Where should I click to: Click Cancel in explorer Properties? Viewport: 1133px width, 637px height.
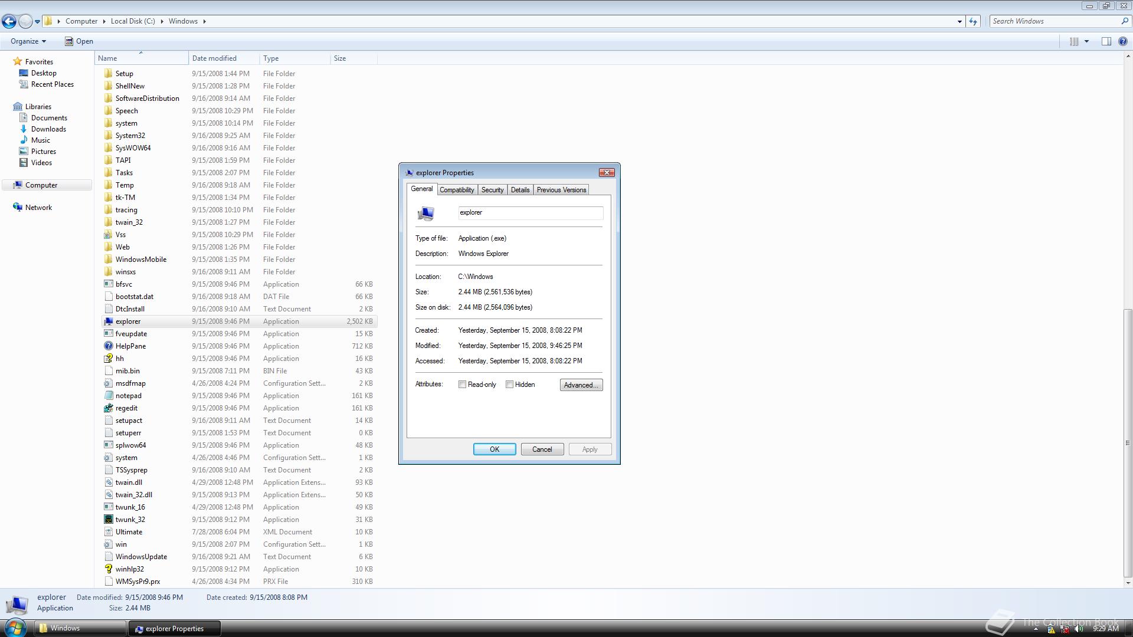542,449
